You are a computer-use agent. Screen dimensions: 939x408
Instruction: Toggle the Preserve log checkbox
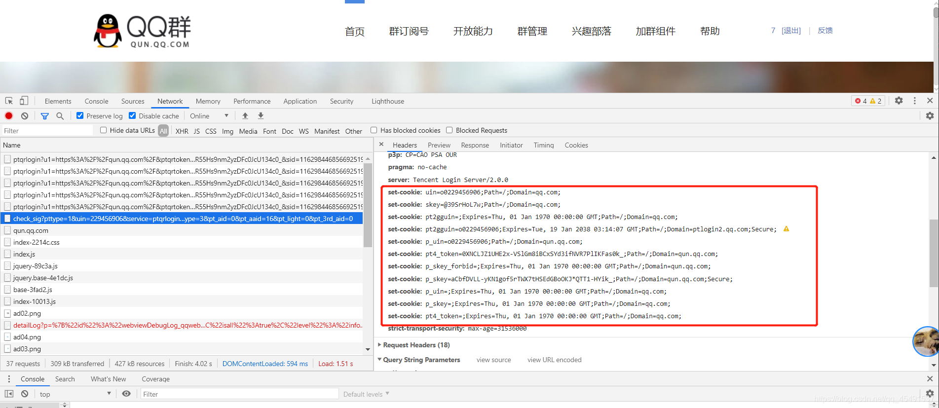[x=80, y=115]
